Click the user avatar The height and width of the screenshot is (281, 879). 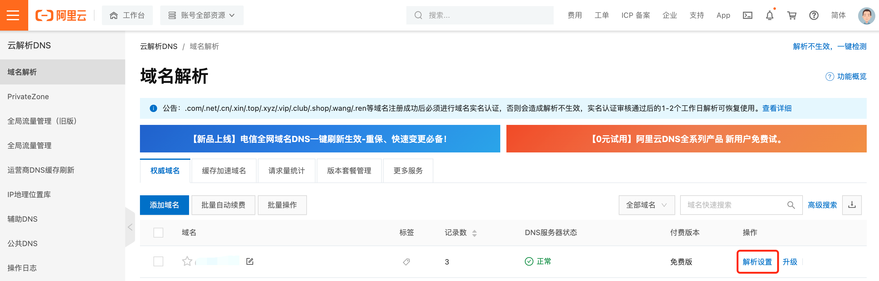point(866,15)
